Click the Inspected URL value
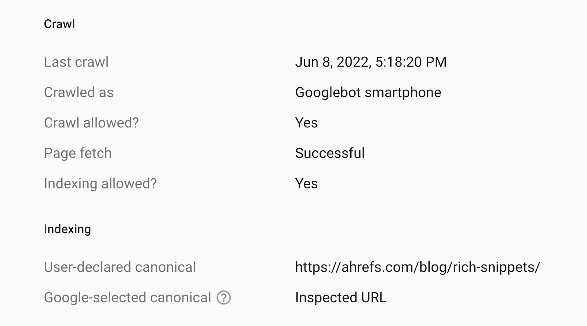Screen dimensions: 587x326 (x=340, y=297)
